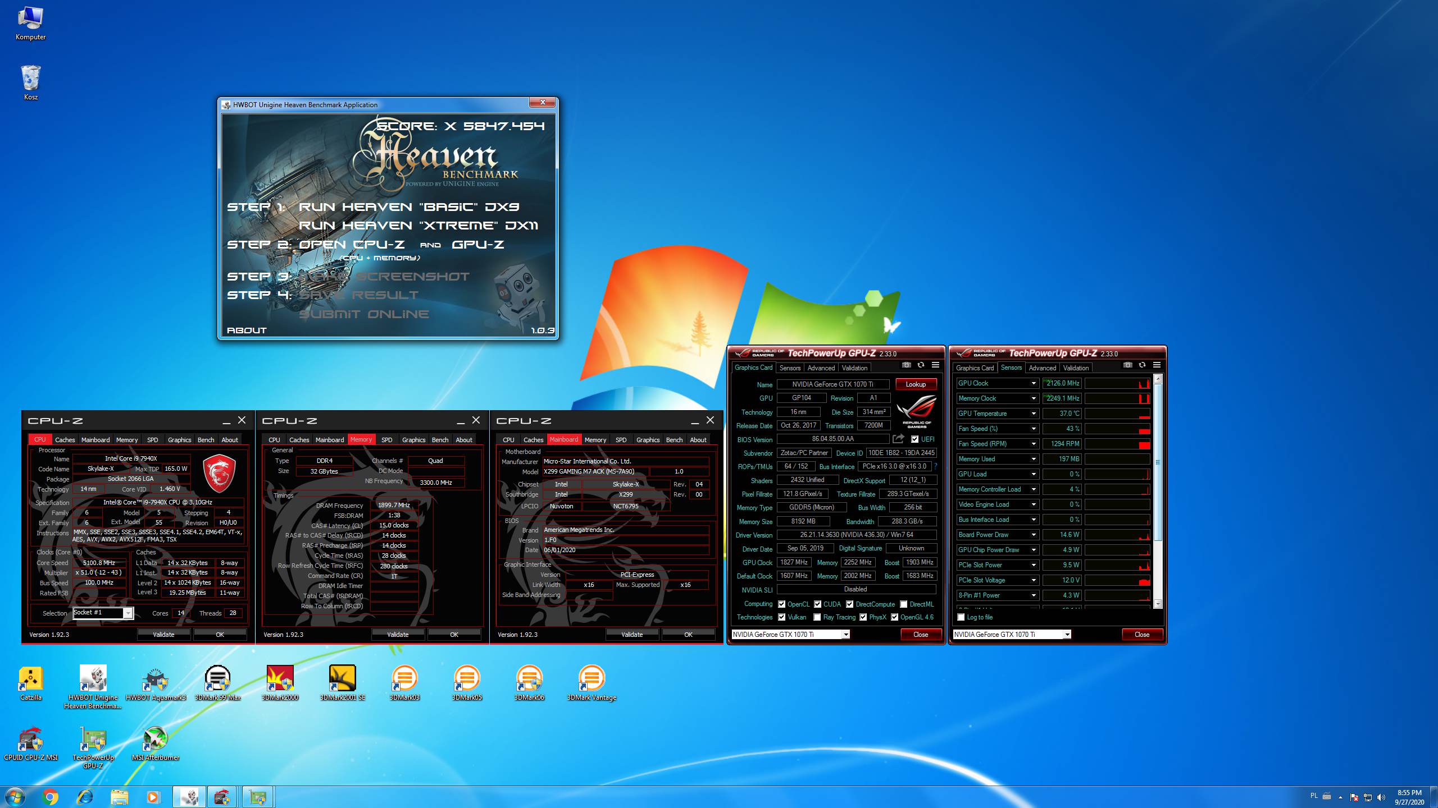1438x808 pixels.
Task: Launch HWBOT Unigine Heaven Benchmark shortcut
Action: [93, 687]
